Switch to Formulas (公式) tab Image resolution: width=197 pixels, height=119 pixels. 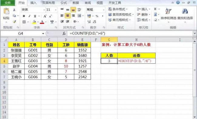point(64,3)
